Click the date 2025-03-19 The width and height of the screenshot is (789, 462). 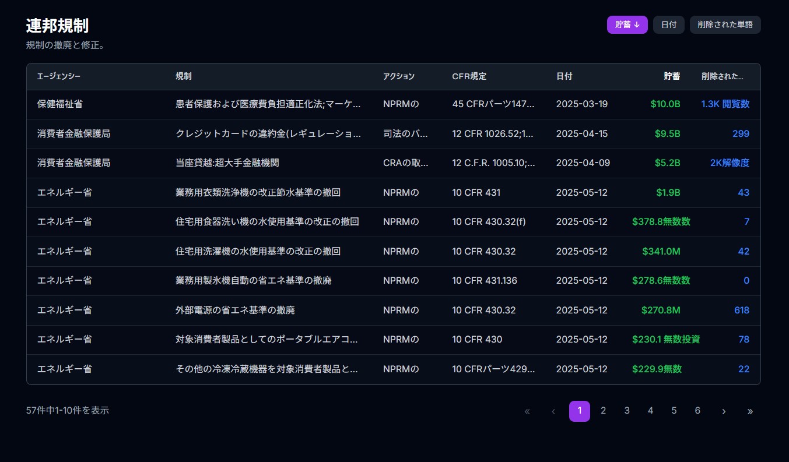click(582, 104)
